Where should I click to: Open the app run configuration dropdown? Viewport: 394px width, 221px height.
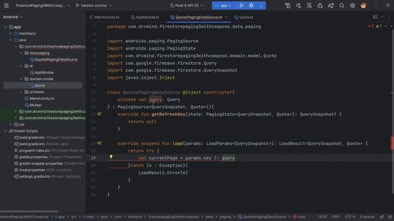click(223, 6)
